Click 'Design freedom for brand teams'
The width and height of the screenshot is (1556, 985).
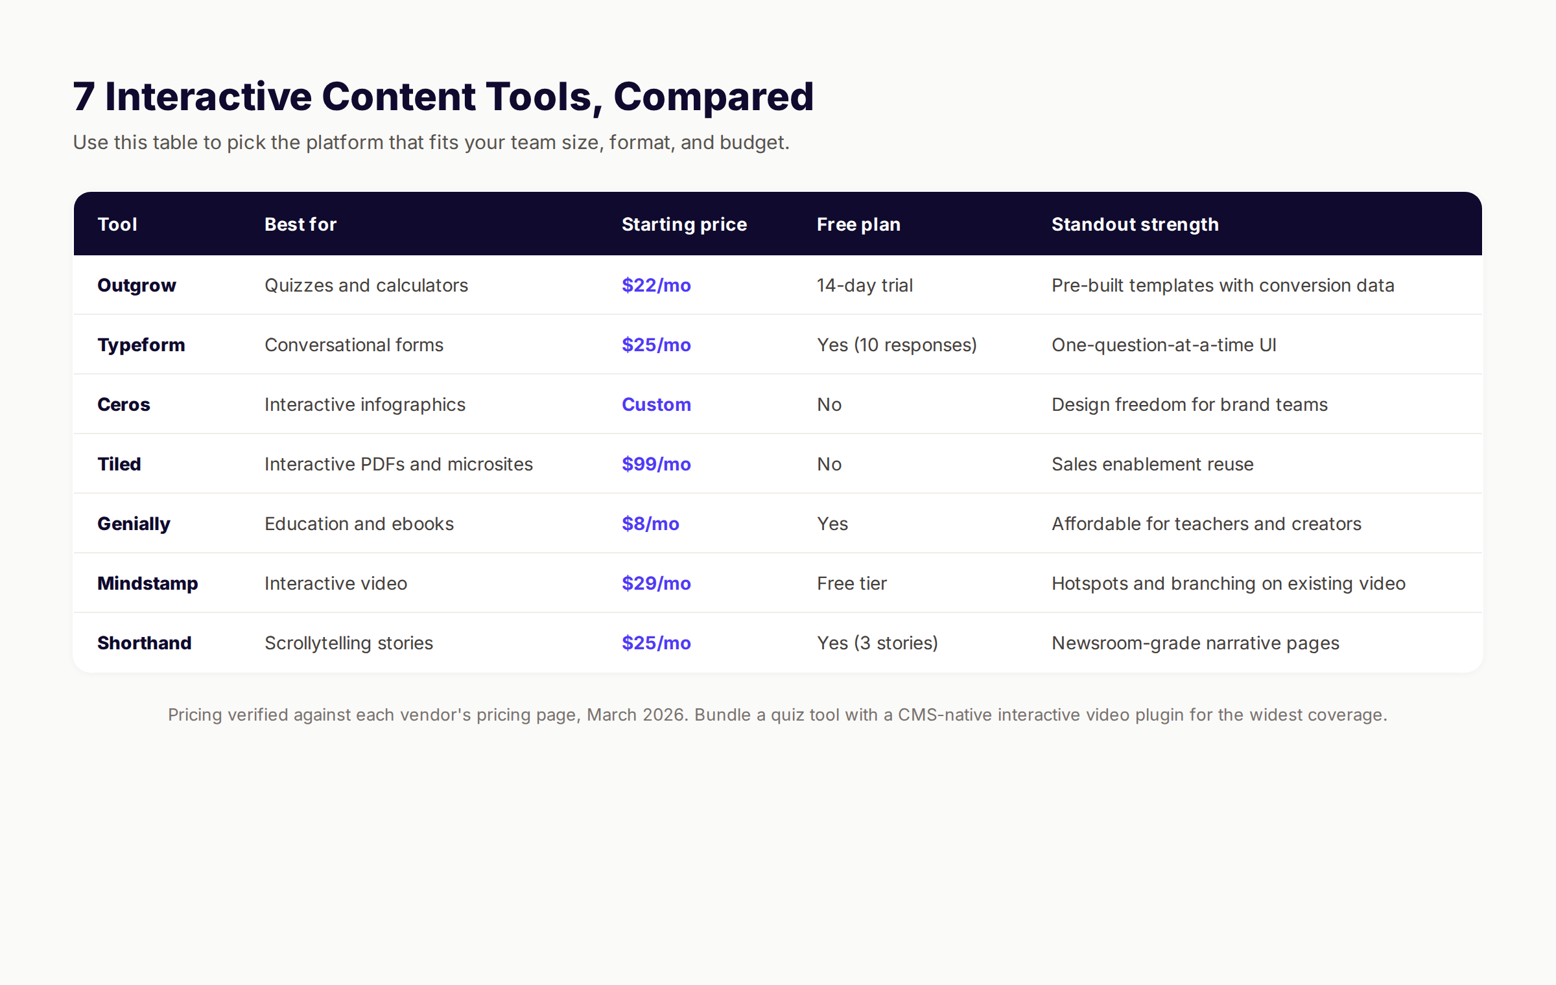coord(1190,404)
